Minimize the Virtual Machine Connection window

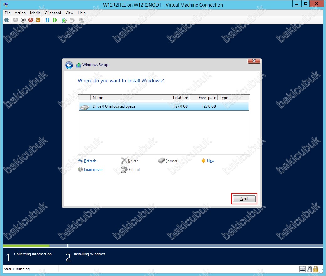coord(297,4)
